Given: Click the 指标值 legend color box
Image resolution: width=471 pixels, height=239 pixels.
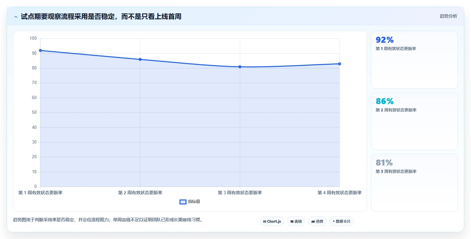Looking at the screenshot, I should 183,202.
